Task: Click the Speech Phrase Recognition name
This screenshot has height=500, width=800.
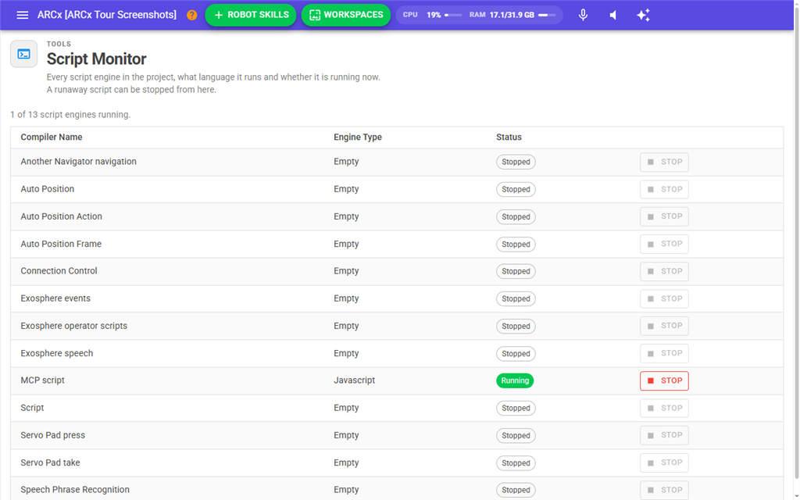Action: 75,490
